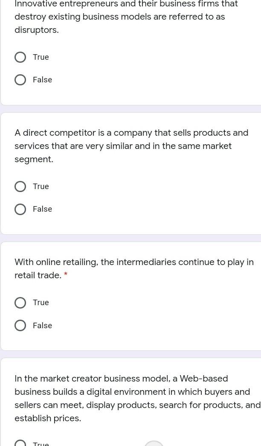Select False radio for disruptors question
This screenshot has width=261, height=446.
20,80
